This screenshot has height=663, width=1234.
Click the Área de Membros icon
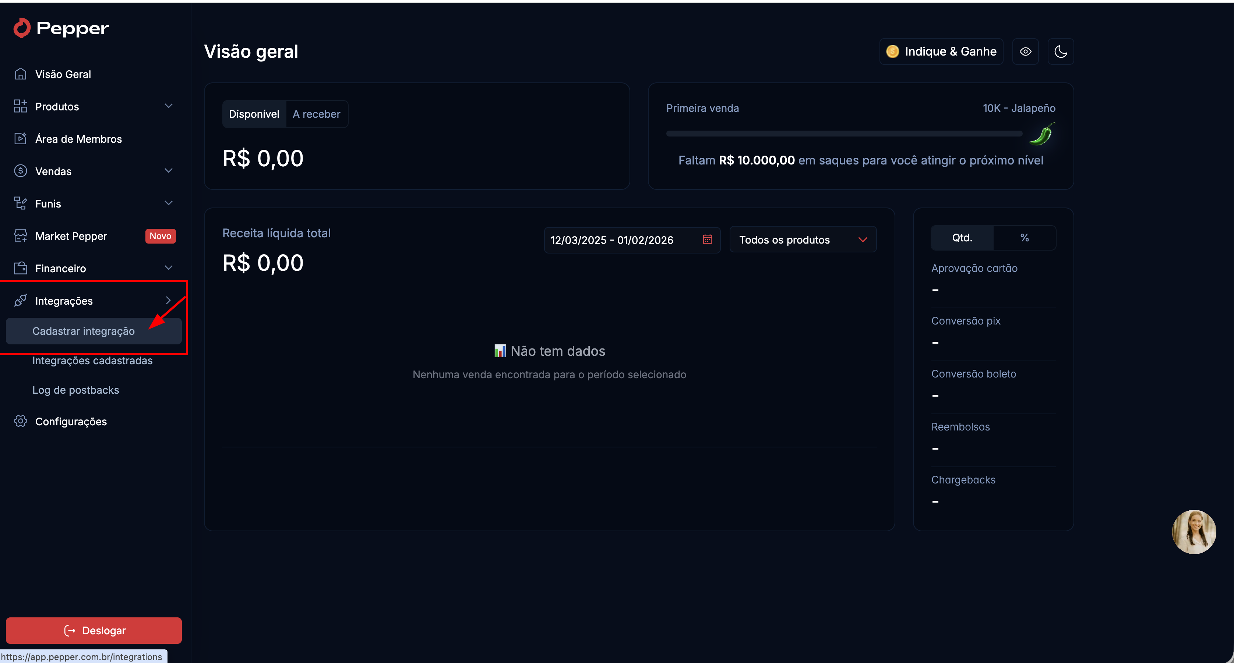20,139
